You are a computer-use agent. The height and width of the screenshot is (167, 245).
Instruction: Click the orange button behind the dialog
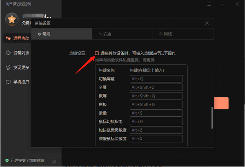tap(221, 103)
